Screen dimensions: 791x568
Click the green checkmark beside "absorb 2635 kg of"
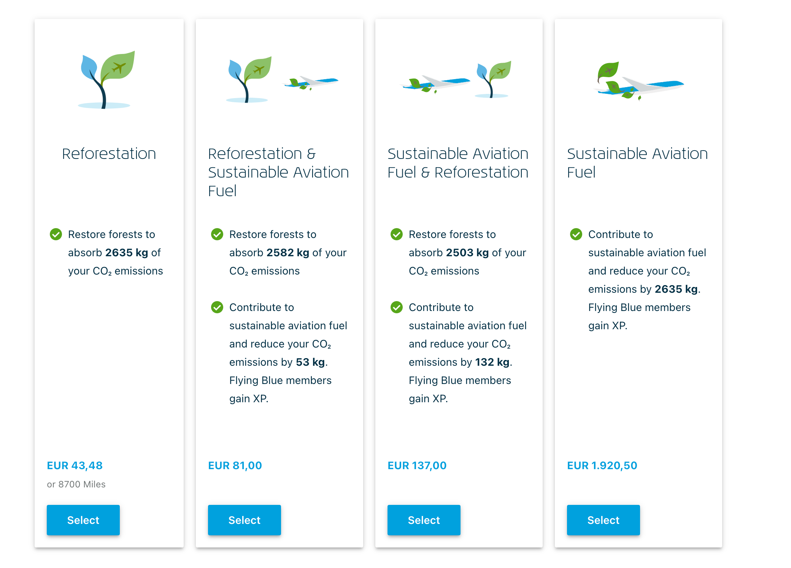point(56,234)
